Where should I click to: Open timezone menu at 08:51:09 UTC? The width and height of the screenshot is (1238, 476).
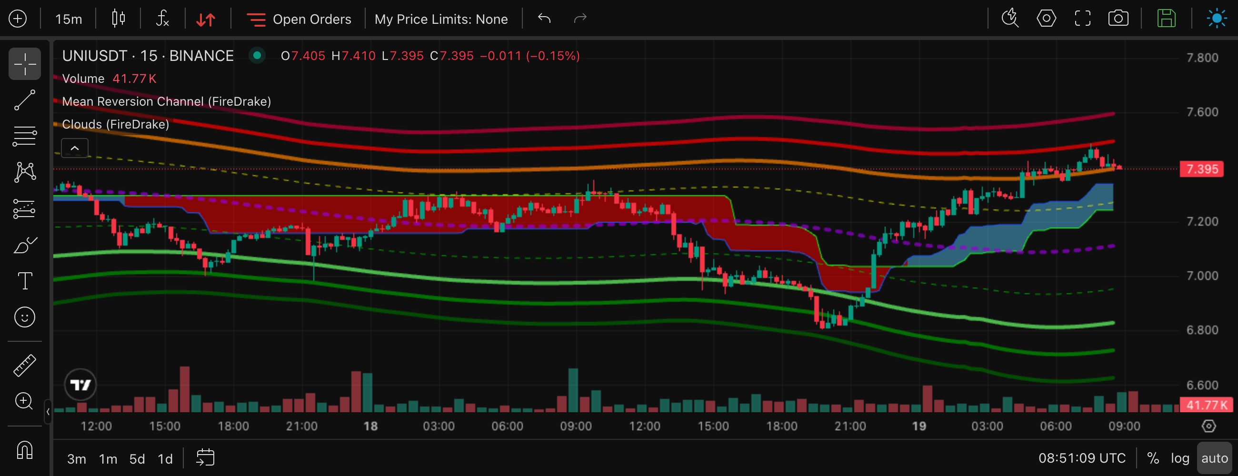click(1082, 458)
